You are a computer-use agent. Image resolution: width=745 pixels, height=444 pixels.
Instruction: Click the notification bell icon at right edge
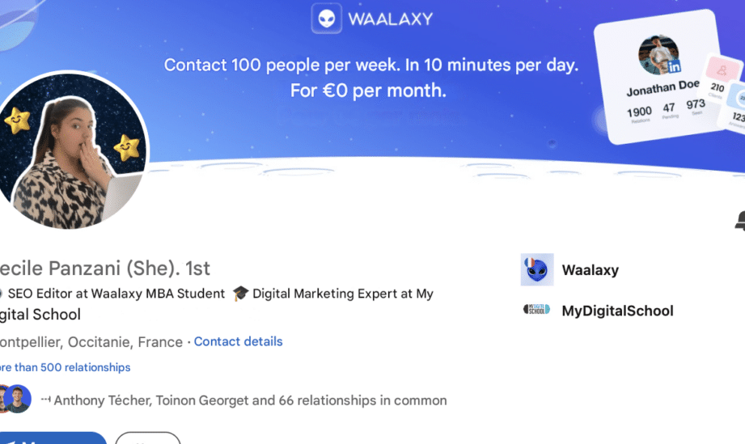click(739, 220)
